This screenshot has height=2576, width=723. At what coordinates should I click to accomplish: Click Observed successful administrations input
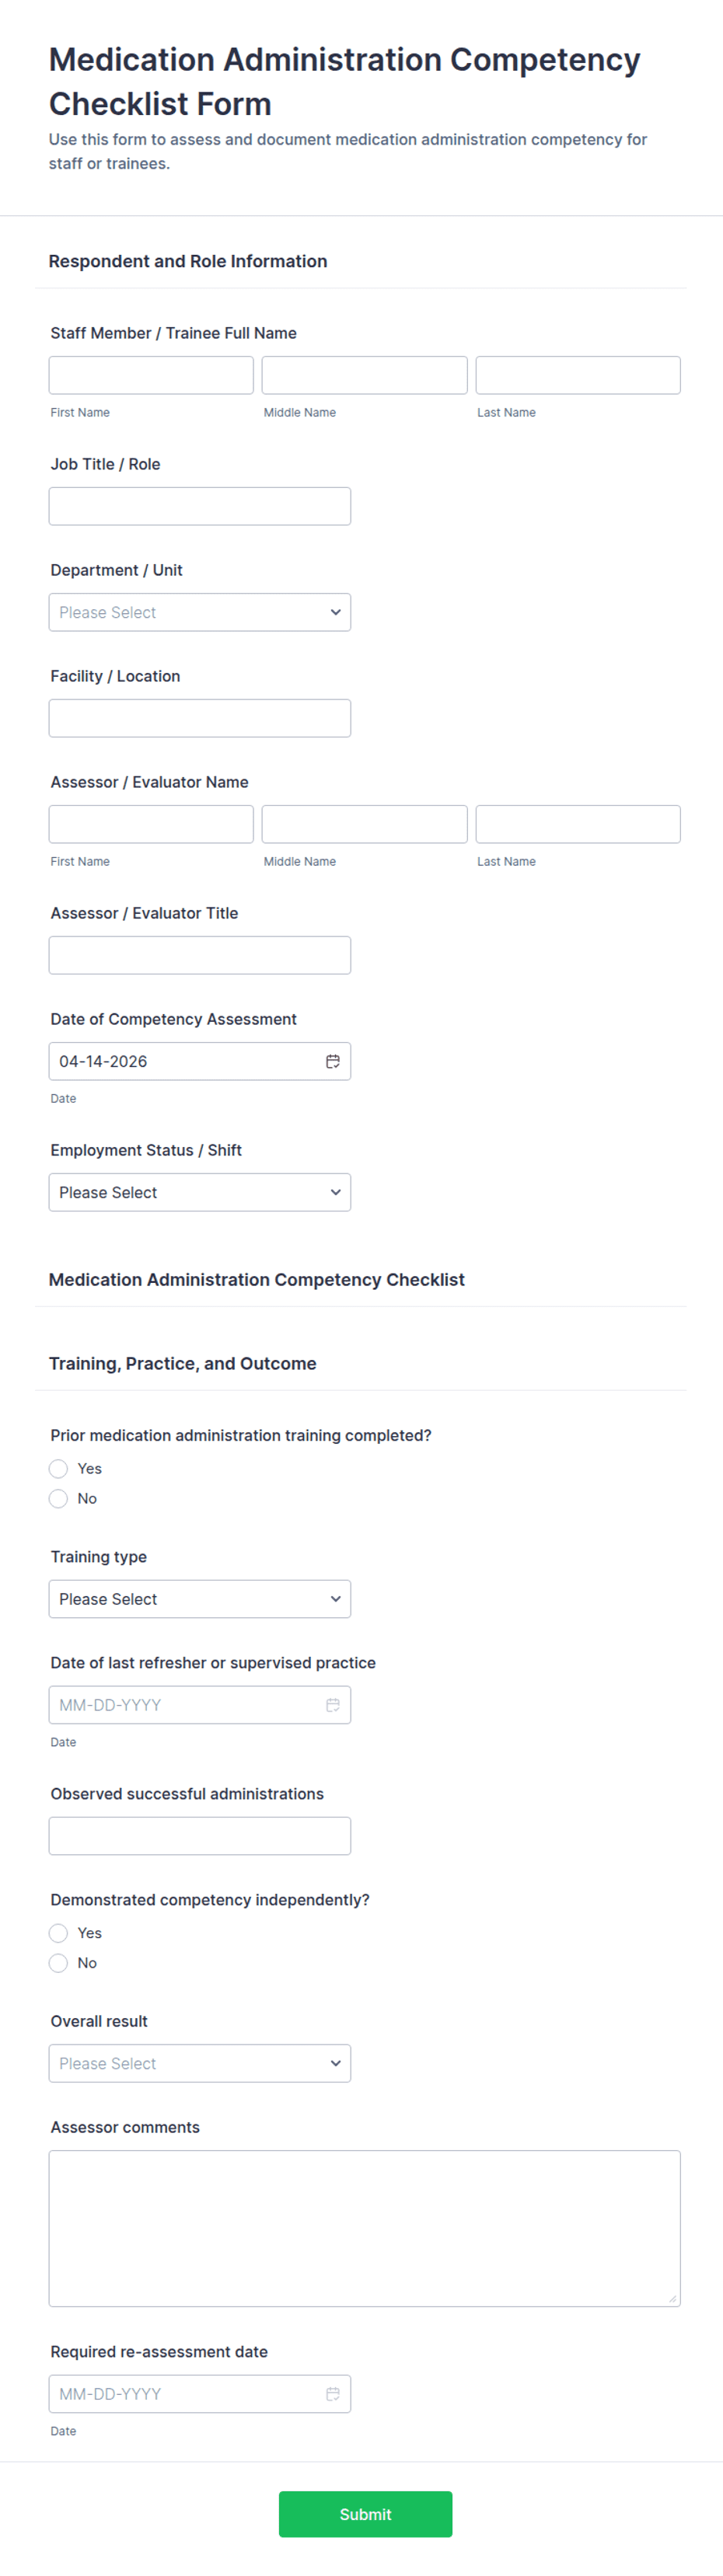[x=199, y=1836]
